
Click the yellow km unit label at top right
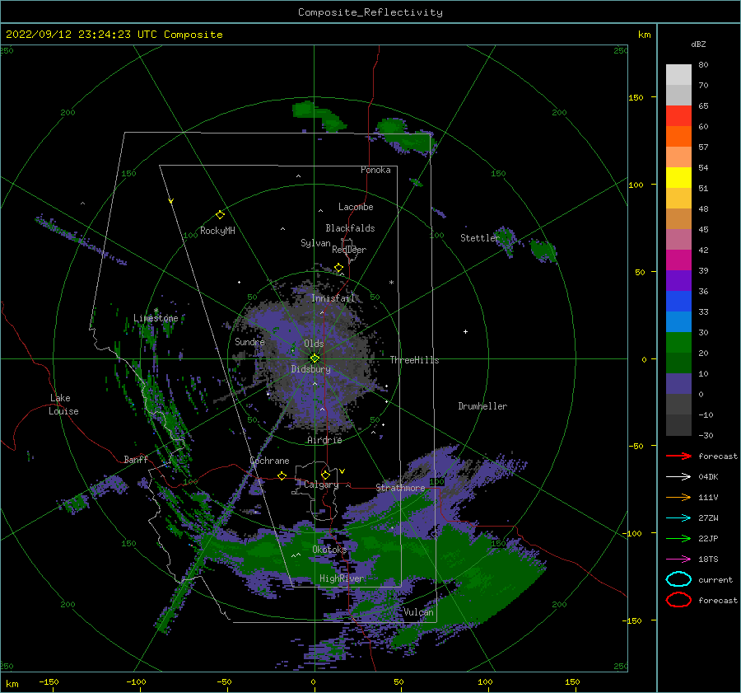[x=644, y=35]
